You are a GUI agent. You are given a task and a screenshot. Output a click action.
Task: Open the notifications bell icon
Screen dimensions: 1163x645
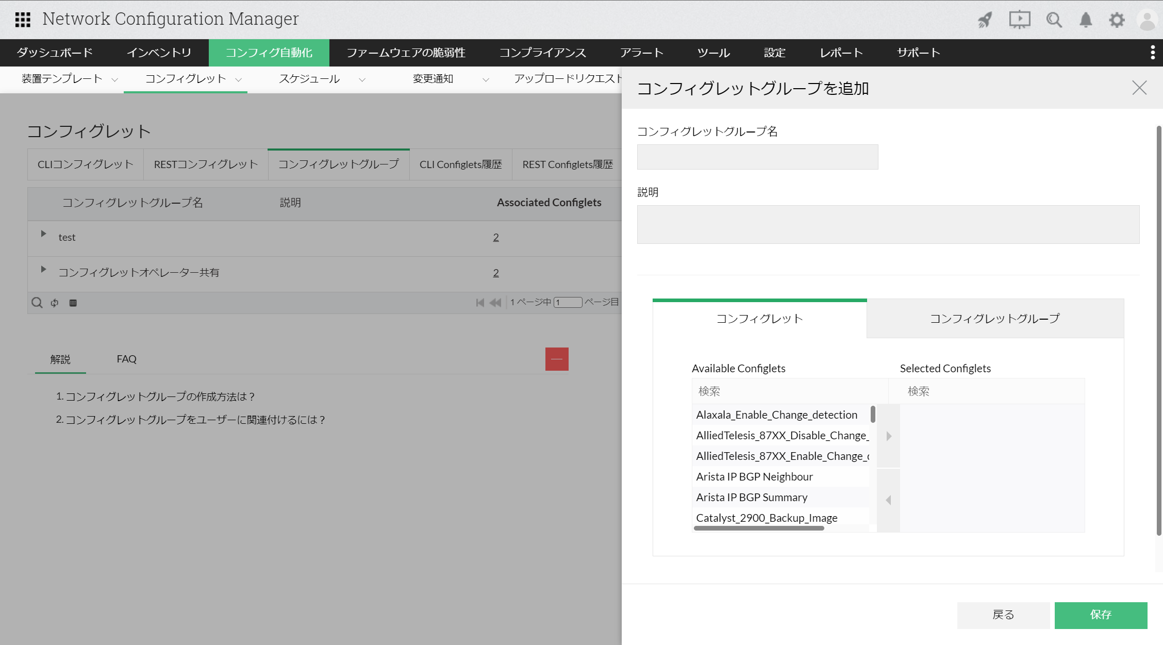click(1086, 20)
